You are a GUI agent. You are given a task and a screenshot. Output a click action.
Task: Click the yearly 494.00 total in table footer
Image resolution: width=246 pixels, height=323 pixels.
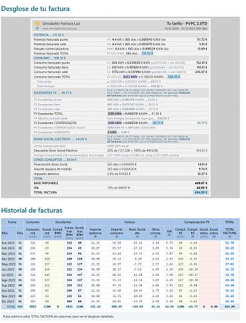(x=229, y=307)
